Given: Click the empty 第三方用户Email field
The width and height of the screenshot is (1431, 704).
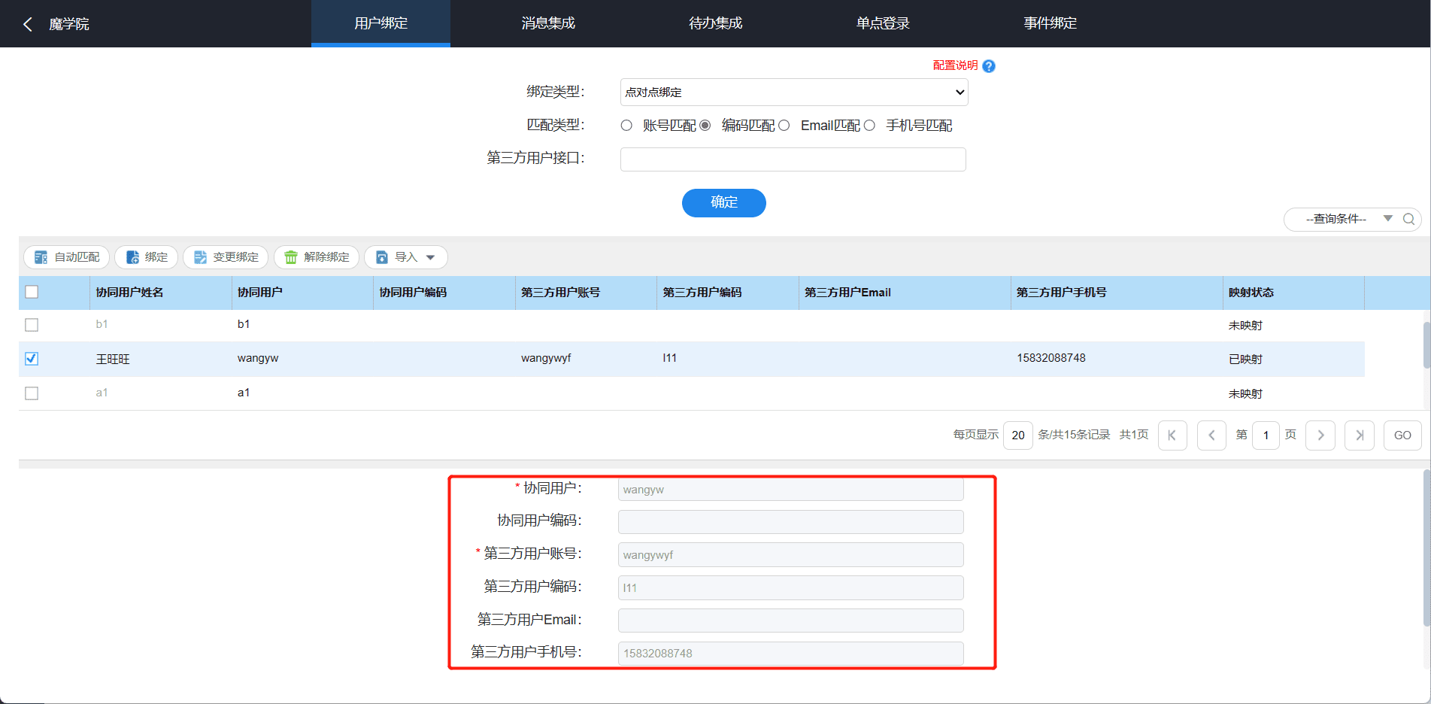Looking at the screenshot, I should (791, 621).
